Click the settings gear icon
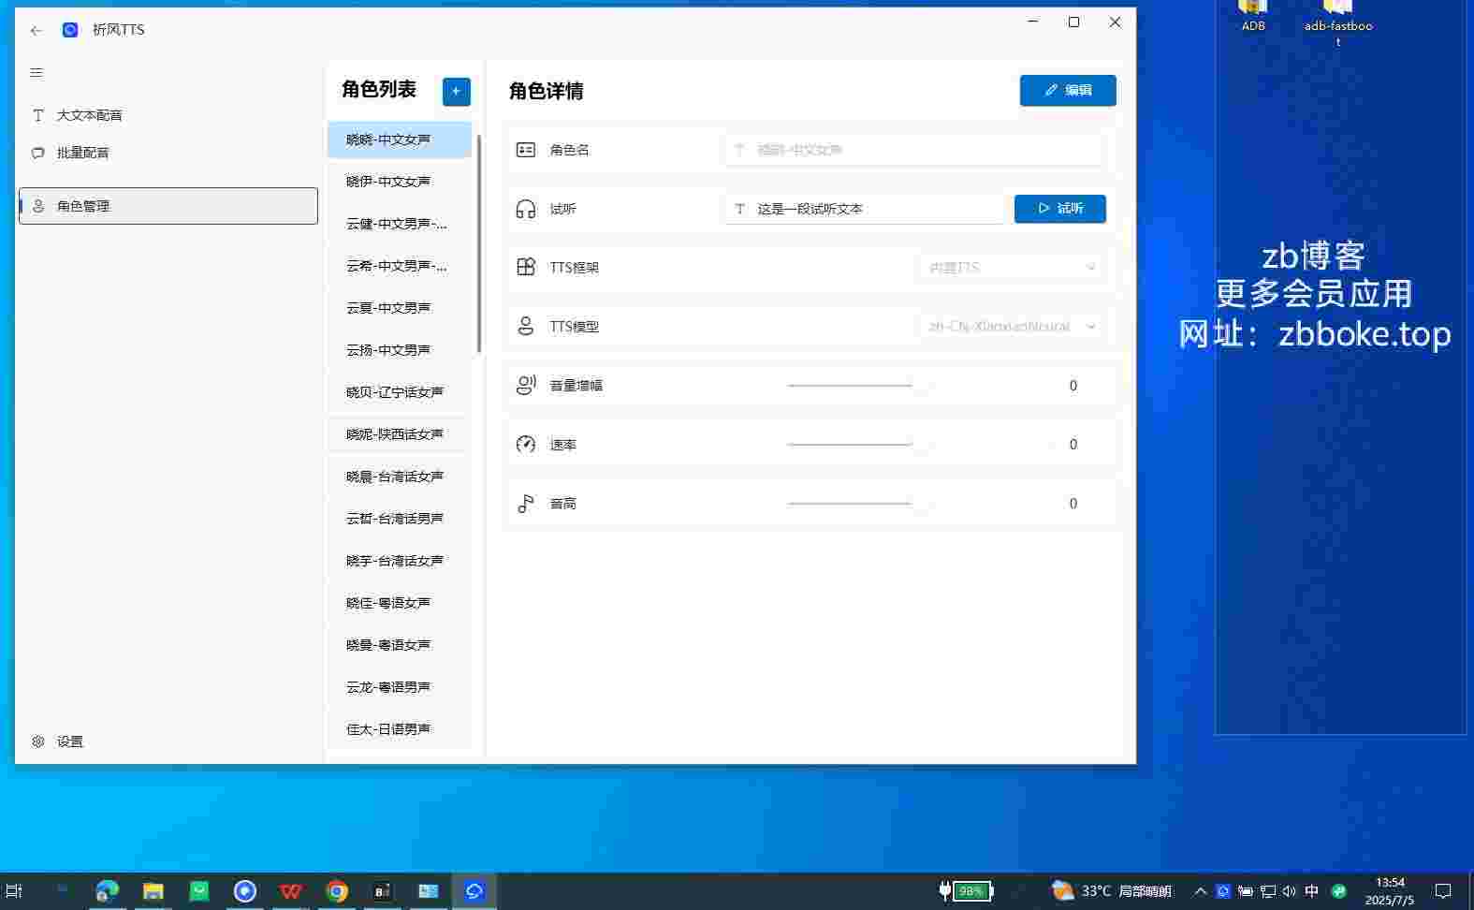The height and width of the screenshot is (910, 1474). (x=38, y=741)
